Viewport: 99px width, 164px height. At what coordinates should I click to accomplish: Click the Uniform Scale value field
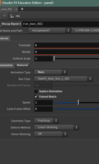tap(44, 58)
